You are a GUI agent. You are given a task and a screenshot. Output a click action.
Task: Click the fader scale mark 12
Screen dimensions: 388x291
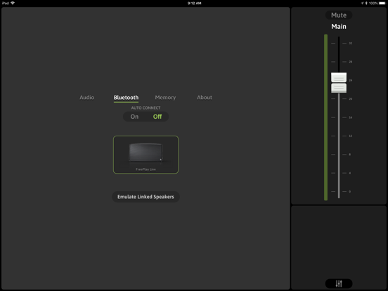pyautogui.click(x=350, y=136)
